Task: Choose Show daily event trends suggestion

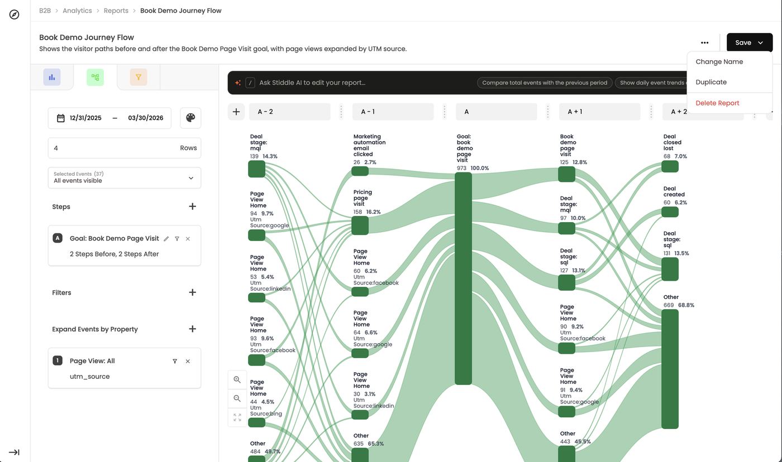Action: pos(651,83)
